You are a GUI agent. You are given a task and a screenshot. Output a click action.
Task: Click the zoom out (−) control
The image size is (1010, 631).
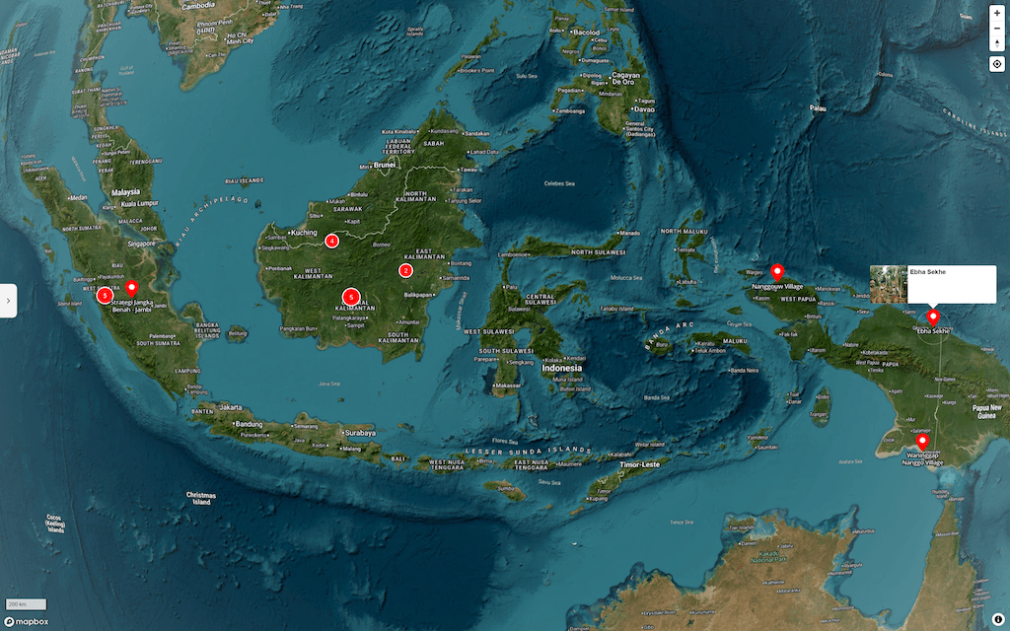coord(997,28)
